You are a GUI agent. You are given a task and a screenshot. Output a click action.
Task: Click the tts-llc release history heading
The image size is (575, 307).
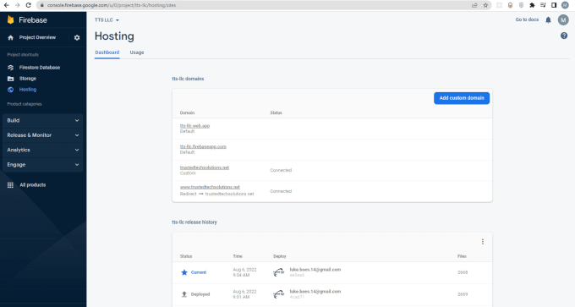(x=194, y=222)
